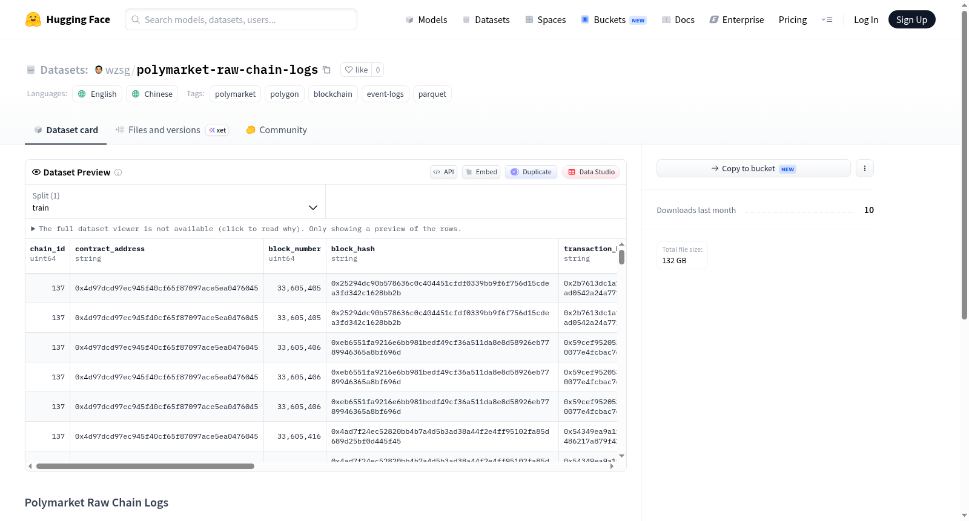Open the Spaces menu item
Image resolution: width=969 pixels, height=521 pixels.
546,19
